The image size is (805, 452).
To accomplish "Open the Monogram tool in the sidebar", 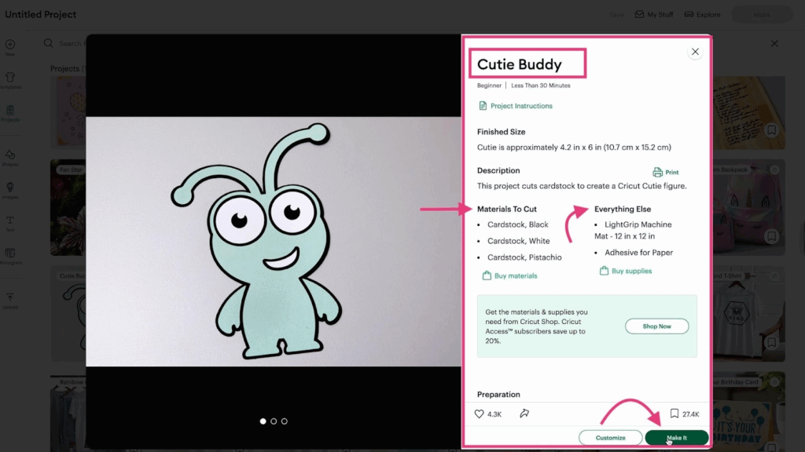I will 9,257.
